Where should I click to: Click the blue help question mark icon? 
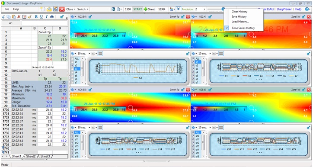(x=307, y=9)
